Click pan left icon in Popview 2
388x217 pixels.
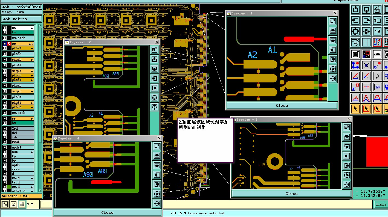[155, 79]
